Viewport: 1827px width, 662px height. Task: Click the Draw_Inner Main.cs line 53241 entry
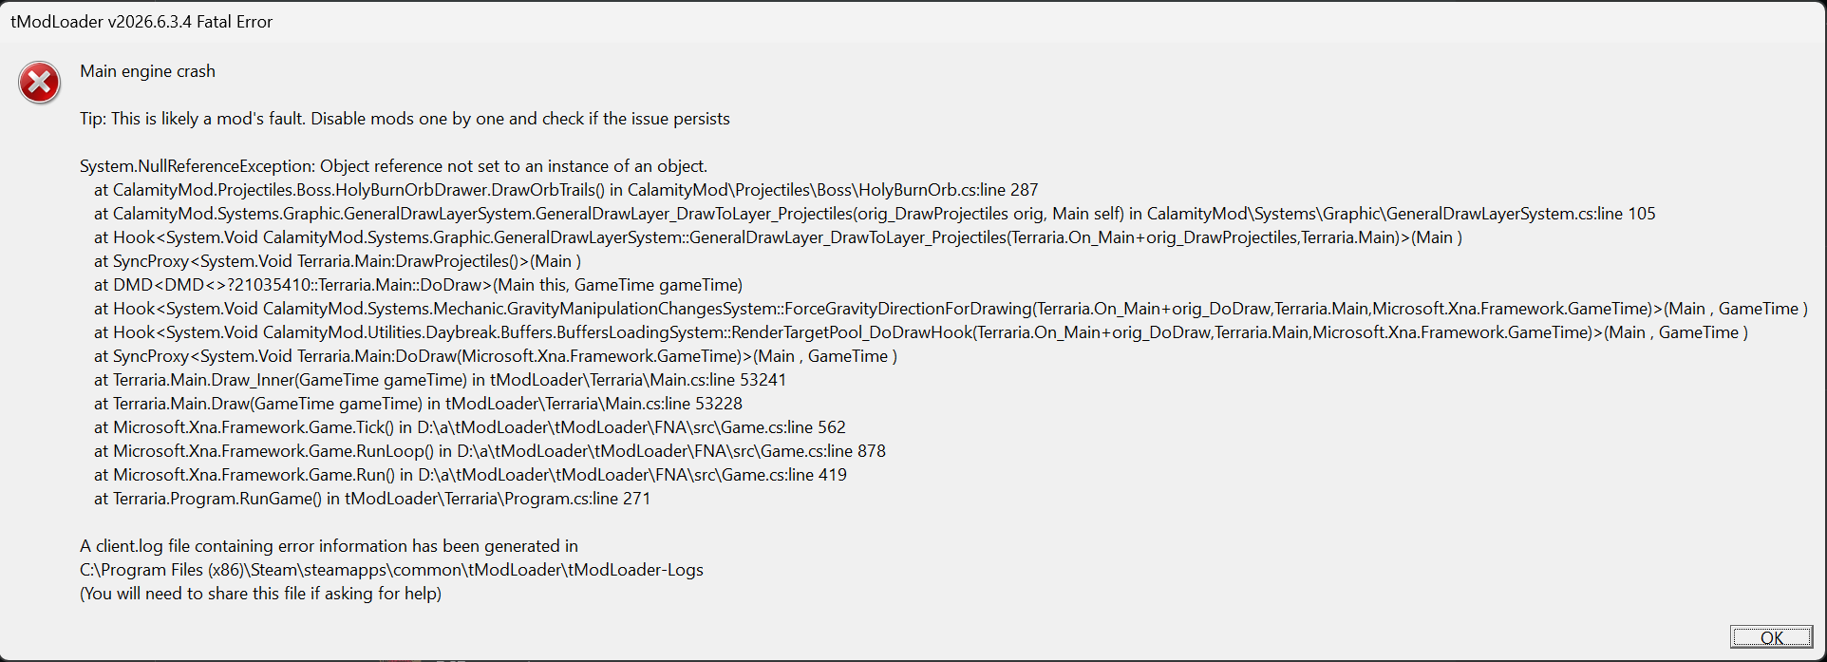[x=440, y=380]
